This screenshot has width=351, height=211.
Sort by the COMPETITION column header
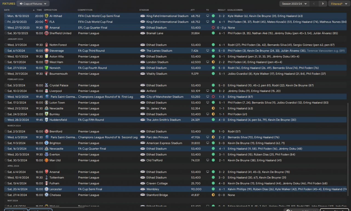(85, 10)
